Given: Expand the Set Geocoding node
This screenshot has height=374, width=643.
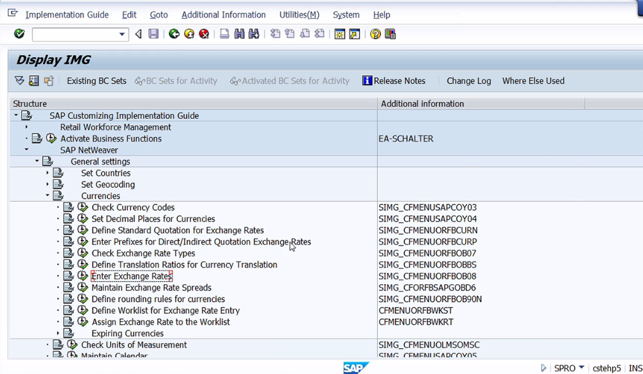Looking at the screenshot, I should point(47,184).
